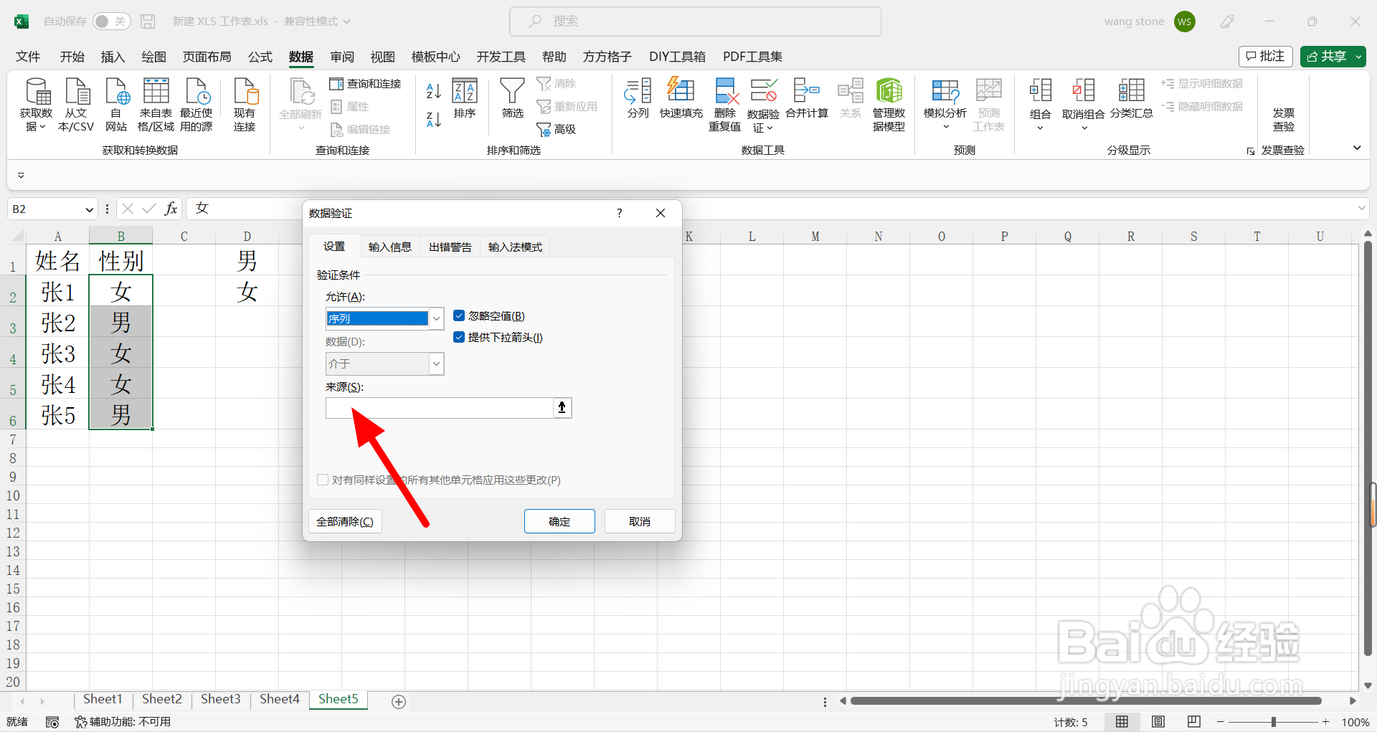
Task: Click 取消 button in the dialog
Action: 640,521
